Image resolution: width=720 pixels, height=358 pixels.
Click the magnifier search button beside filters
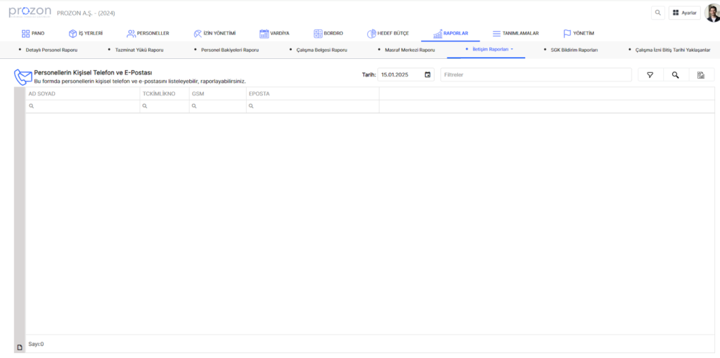point(675,75)
